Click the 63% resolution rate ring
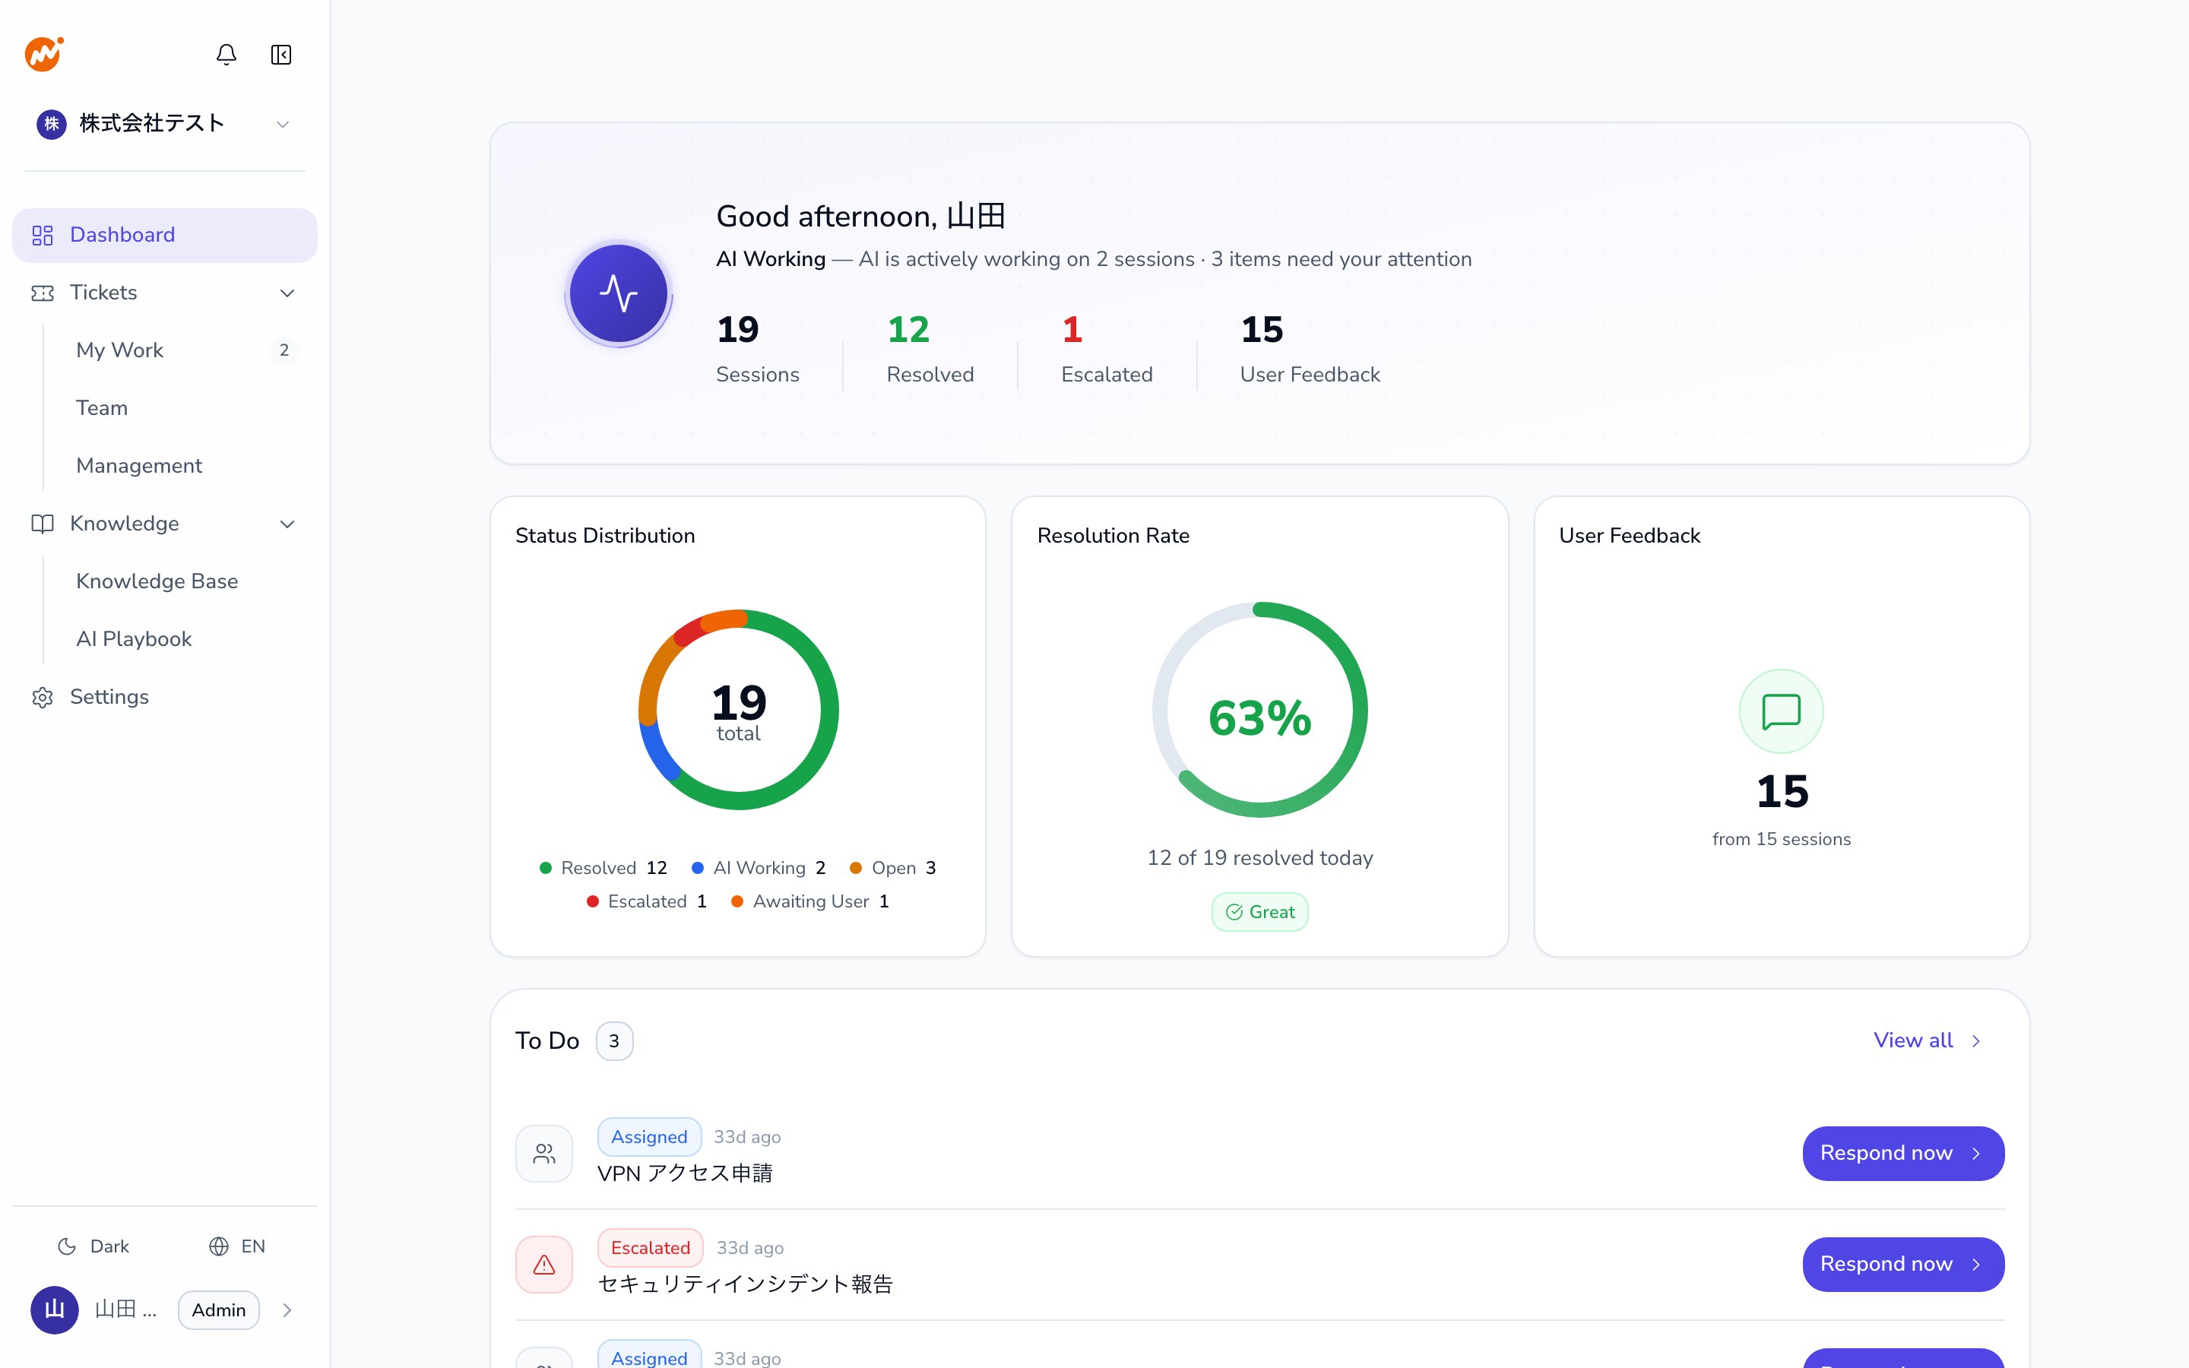 1259,711
